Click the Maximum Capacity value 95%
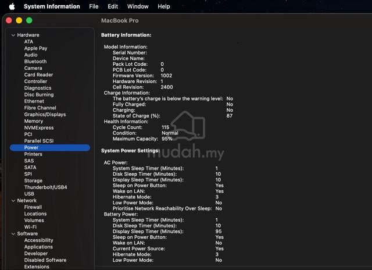Image resolution: width=372 pixels, height=270 pixels. (167, 138)
